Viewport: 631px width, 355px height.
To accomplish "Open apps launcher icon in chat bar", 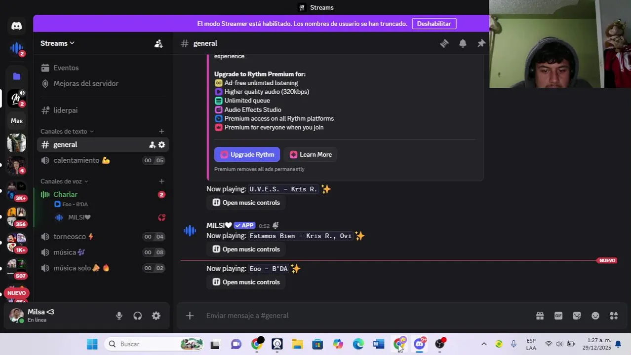I will click(x=614, y=316).
